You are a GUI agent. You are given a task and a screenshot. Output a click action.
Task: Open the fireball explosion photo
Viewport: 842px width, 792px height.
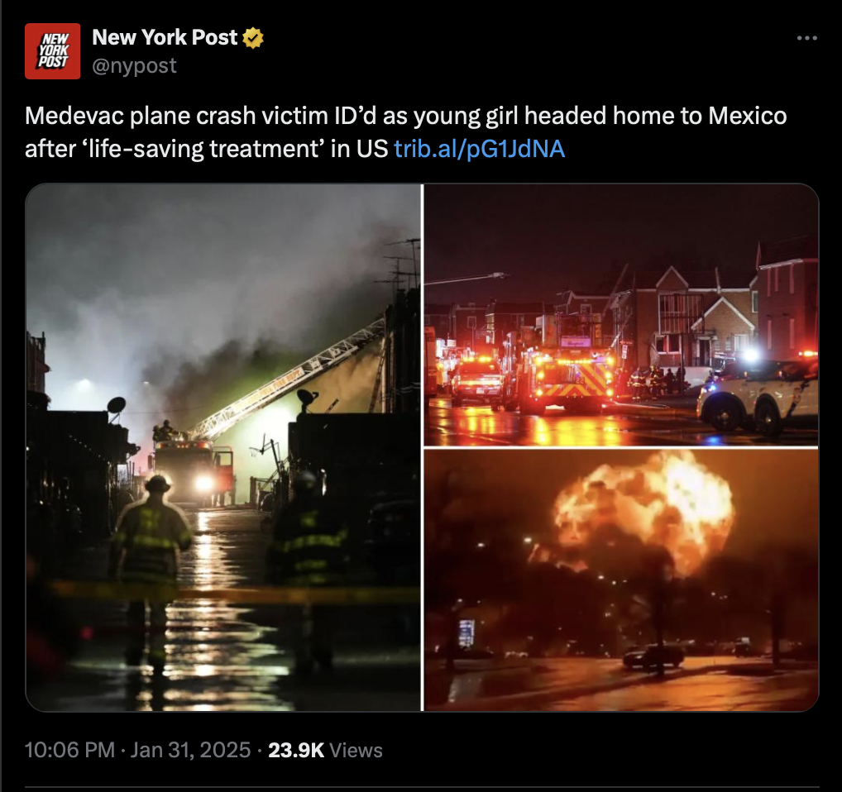[621, 580]
